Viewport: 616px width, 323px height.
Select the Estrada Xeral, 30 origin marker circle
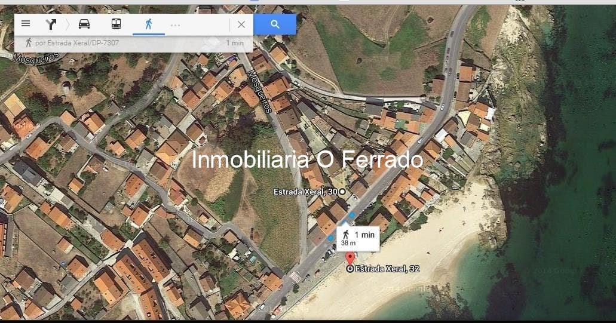point(342,192)
